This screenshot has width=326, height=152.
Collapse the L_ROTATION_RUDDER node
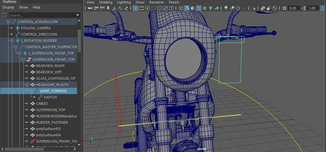(12, 41)
